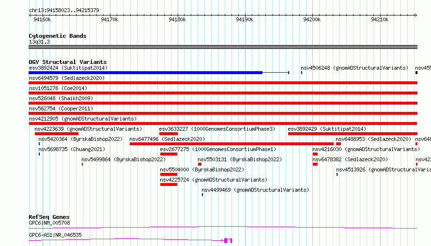Click the esv3633227 (1000GenomesConsortiumPhase3) label
Screen dimensions: 431x246
[217, 129]
